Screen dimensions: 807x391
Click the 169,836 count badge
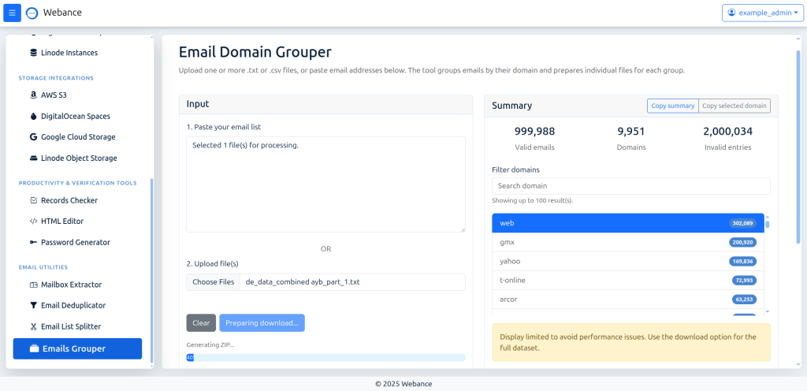(x=742, y=262)
